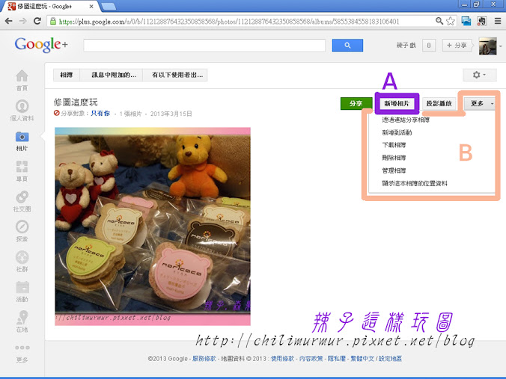506x379 pixels.
Task: Click the green 分享 button
Action: 356,103
